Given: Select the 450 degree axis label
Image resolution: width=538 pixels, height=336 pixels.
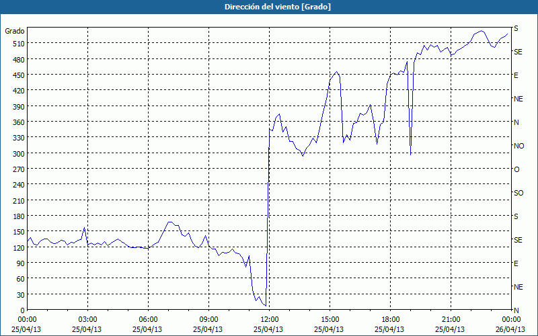Looking at the screenshot, I should coord(20,75).
